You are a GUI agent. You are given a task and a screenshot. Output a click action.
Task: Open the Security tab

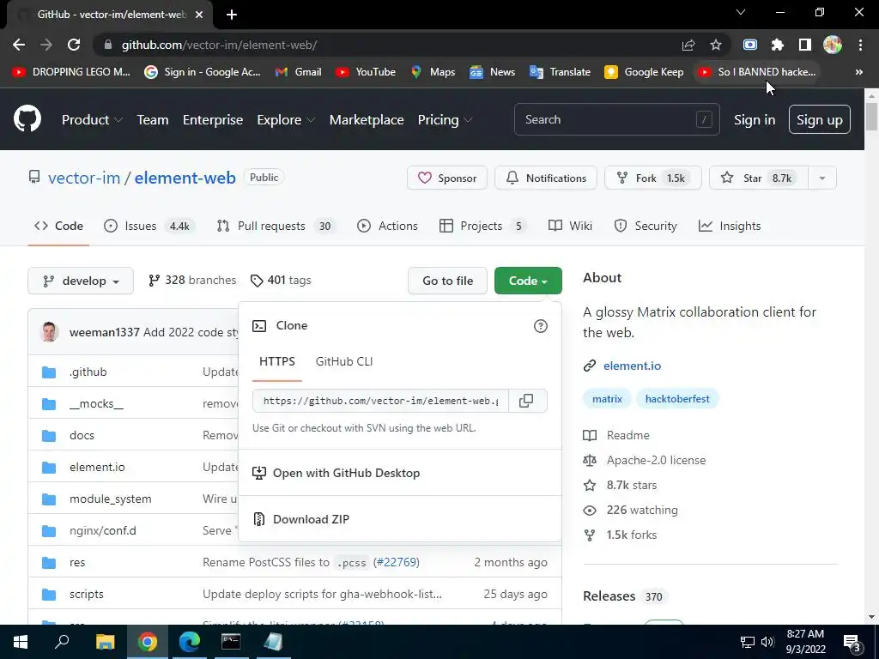click(646, 226)
